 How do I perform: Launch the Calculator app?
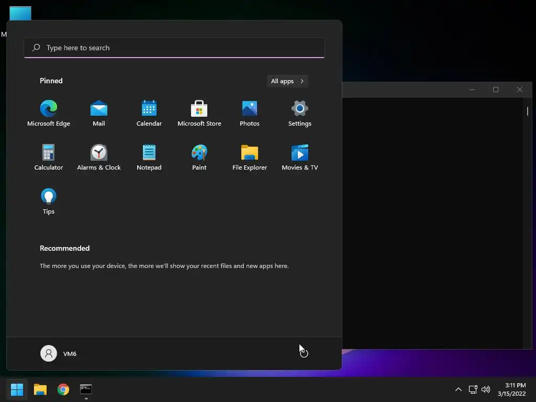49,157
